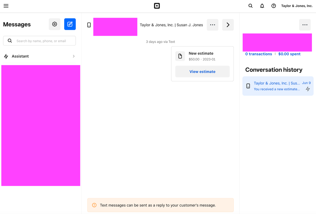Open the 0 transactions link
The image size is (316, 214).
[258, 54]
